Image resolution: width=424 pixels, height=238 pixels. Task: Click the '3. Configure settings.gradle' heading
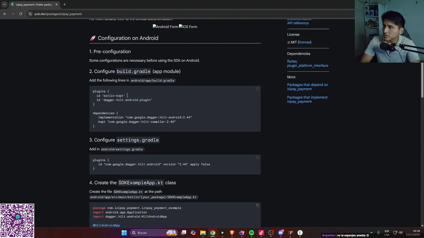(x=124, y=140)
